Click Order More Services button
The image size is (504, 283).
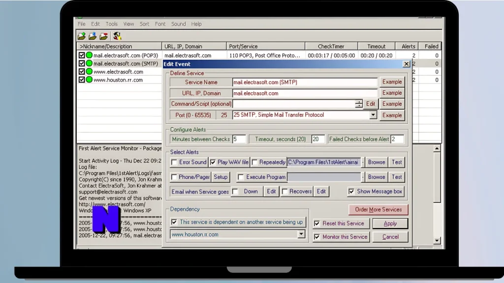(378, 209)
